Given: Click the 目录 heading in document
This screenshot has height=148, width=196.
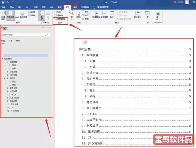Looking at the screenshot, I should pos(83,43).
